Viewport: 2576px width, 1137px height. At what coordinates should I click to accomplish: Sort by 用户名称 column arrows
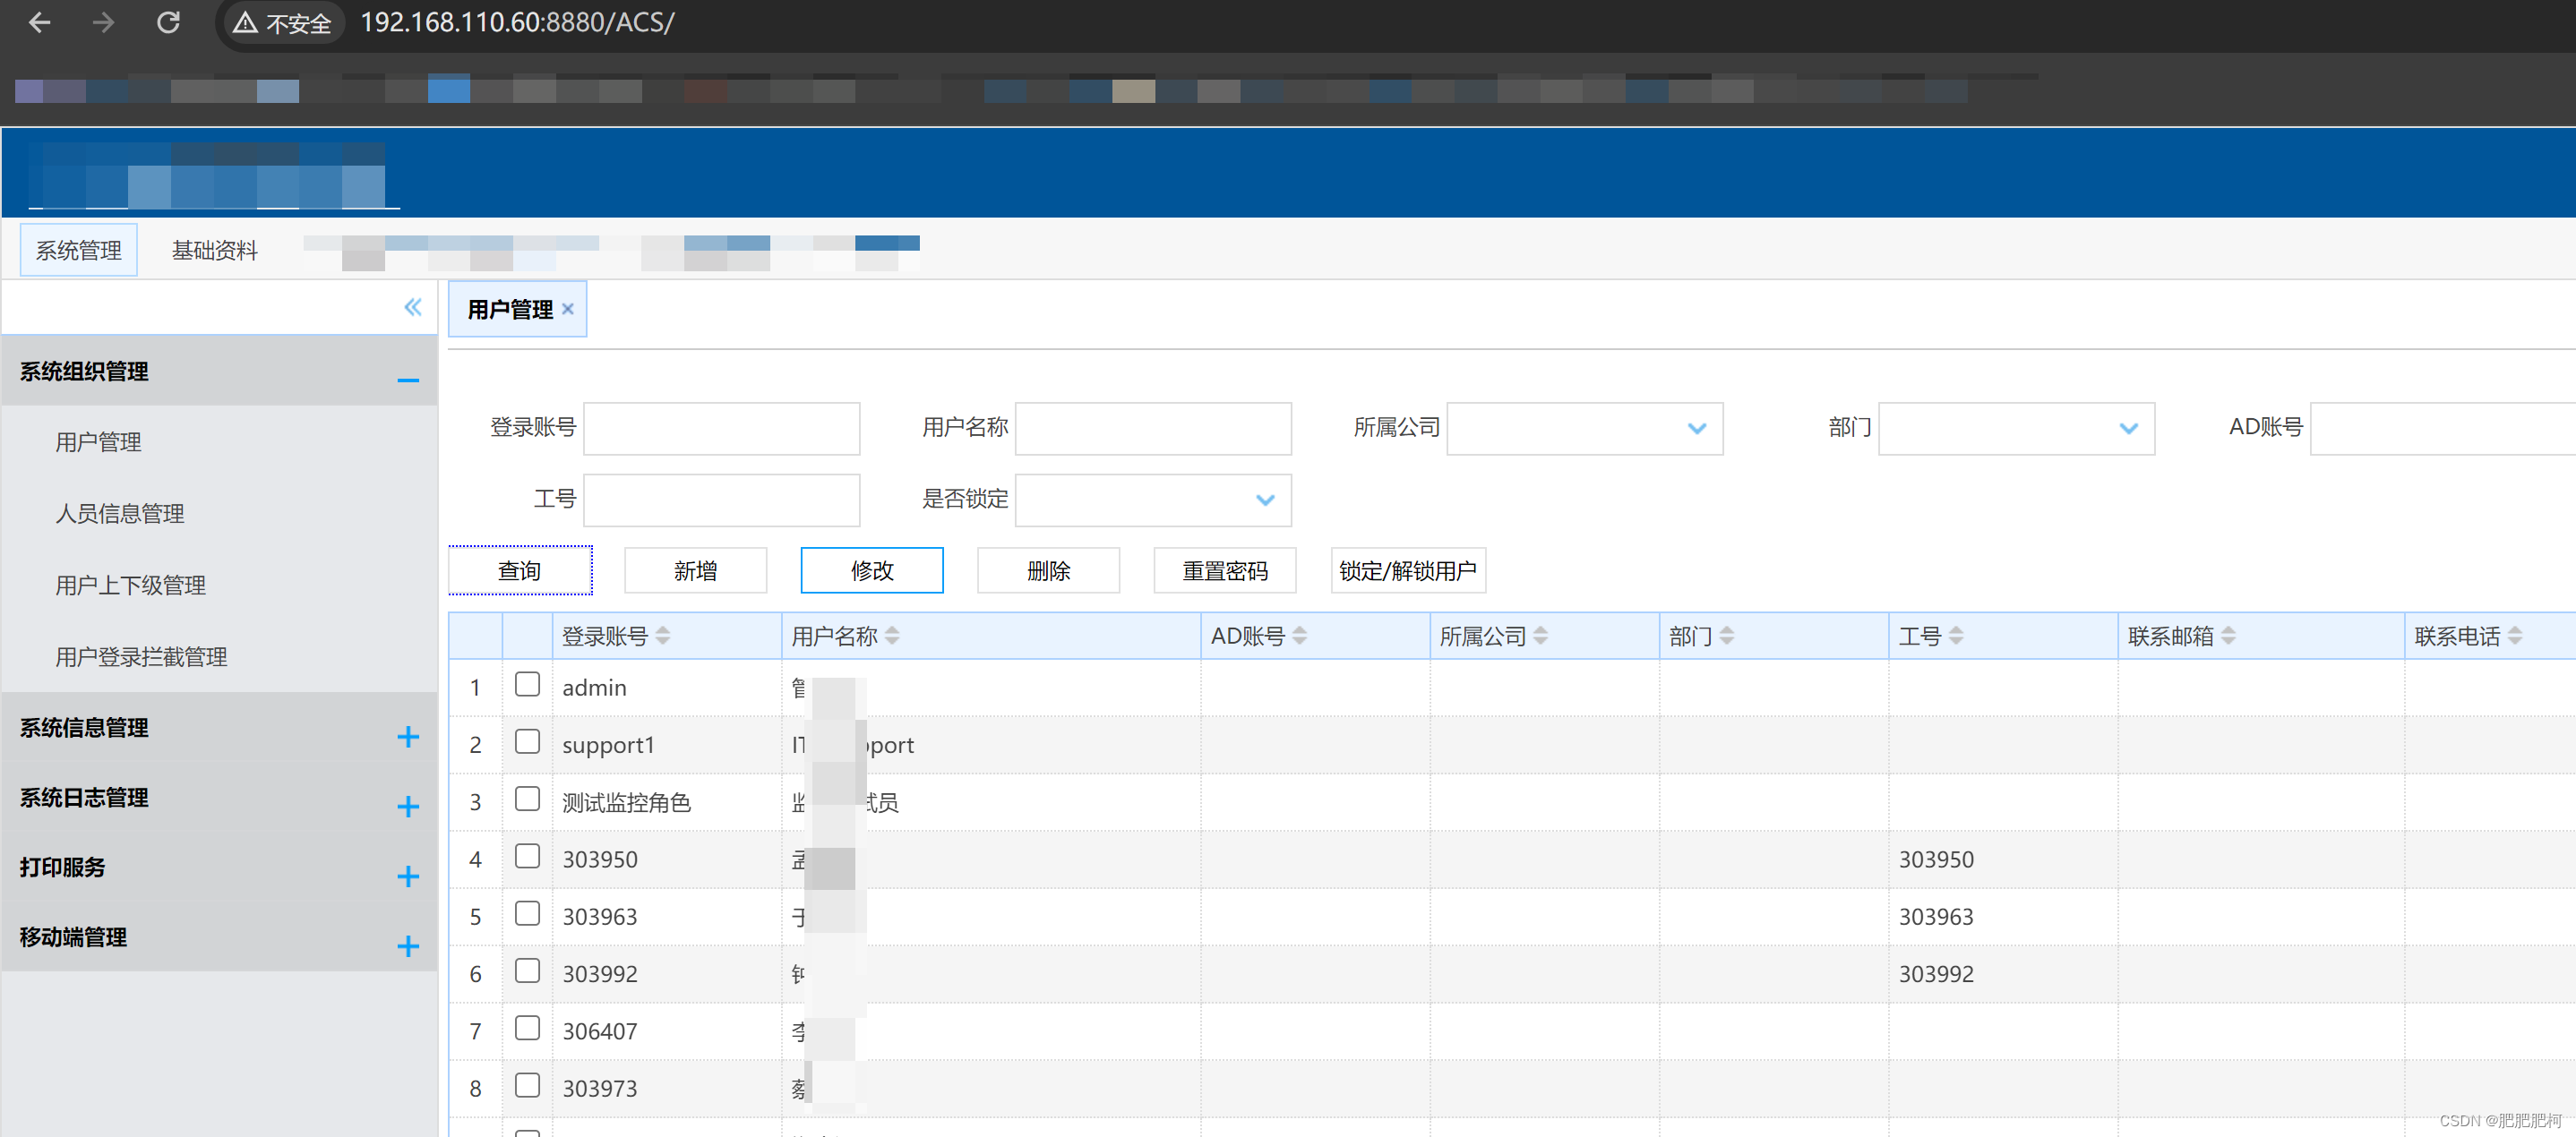892,637
